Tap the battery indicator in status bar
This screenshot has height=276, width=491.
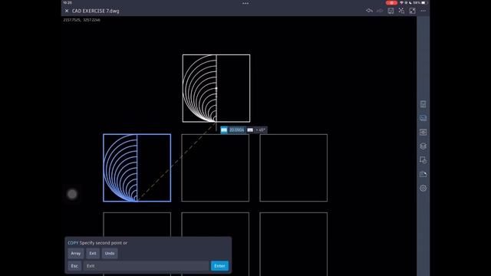(424, 2)
